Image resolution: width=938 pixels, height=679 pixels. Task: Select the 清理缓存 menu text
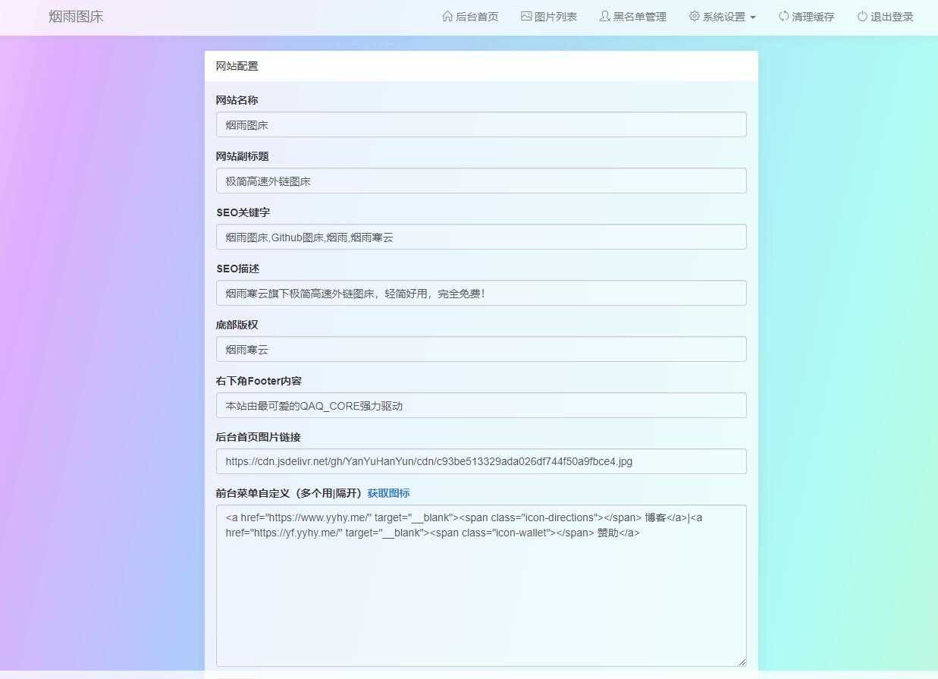pos(813,17)
